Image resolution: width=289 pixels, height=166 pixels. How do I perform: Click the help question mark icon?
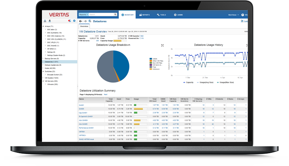(243, 15)
